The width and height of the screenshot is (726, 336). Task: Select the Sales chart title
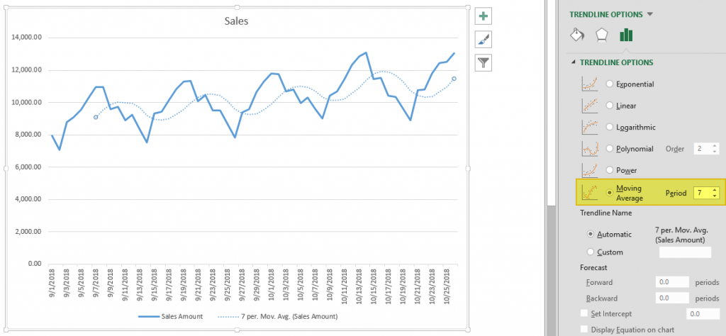[x=236, y=21]
